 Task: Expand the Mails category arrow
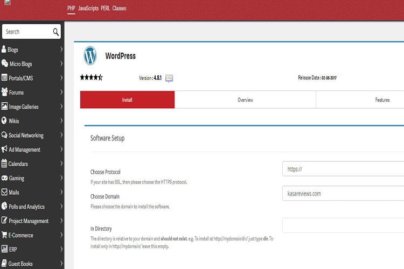61,192
